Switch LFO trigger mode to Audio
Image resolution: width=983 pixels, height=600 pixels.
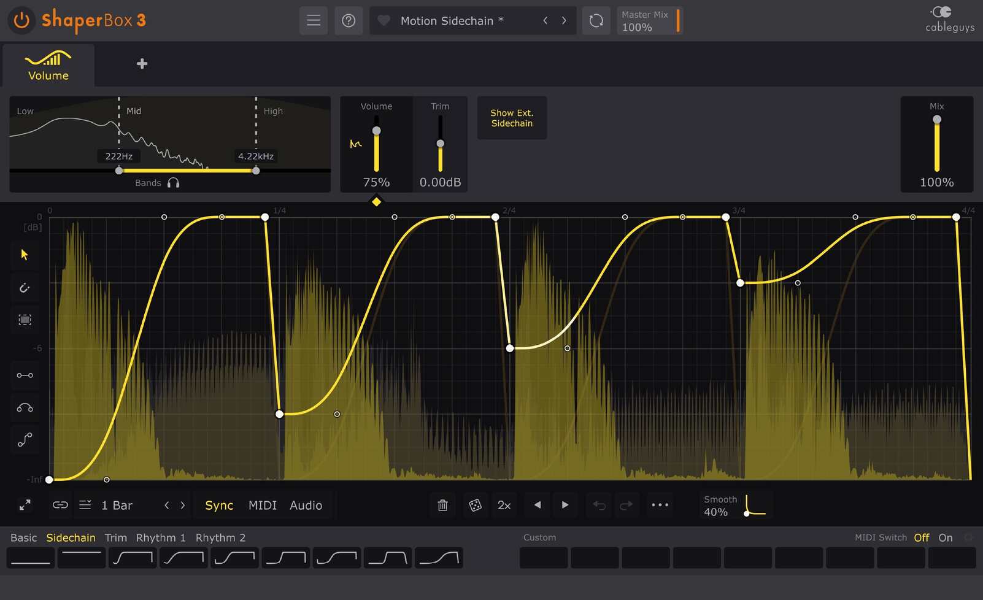(306, 505)
